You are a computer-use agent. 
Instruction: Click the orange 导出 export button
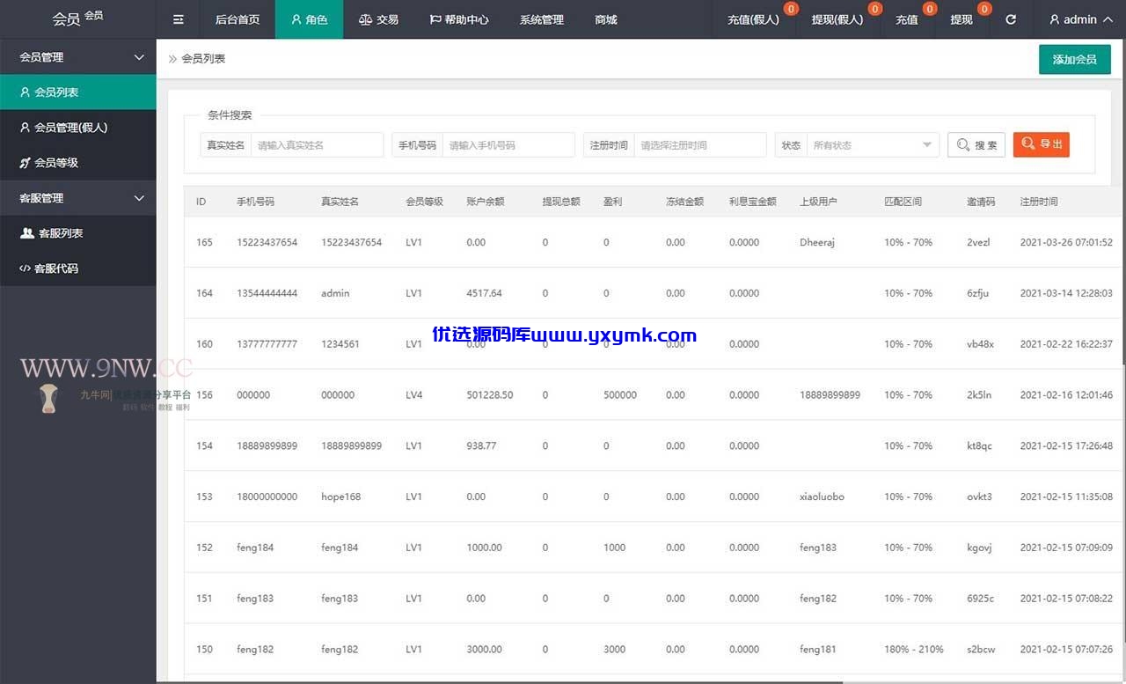(1042, 144)
